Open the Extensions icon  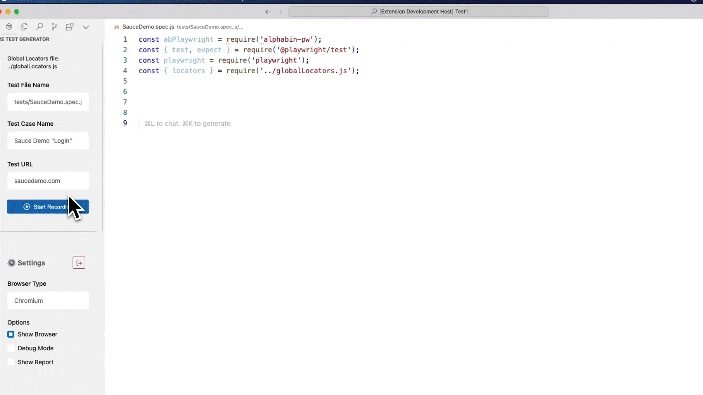[x=70, y=27]
